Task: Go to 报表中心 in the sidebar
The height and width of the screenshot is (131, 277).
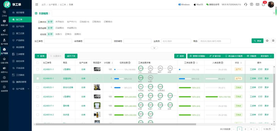Action: click(4, 32)
